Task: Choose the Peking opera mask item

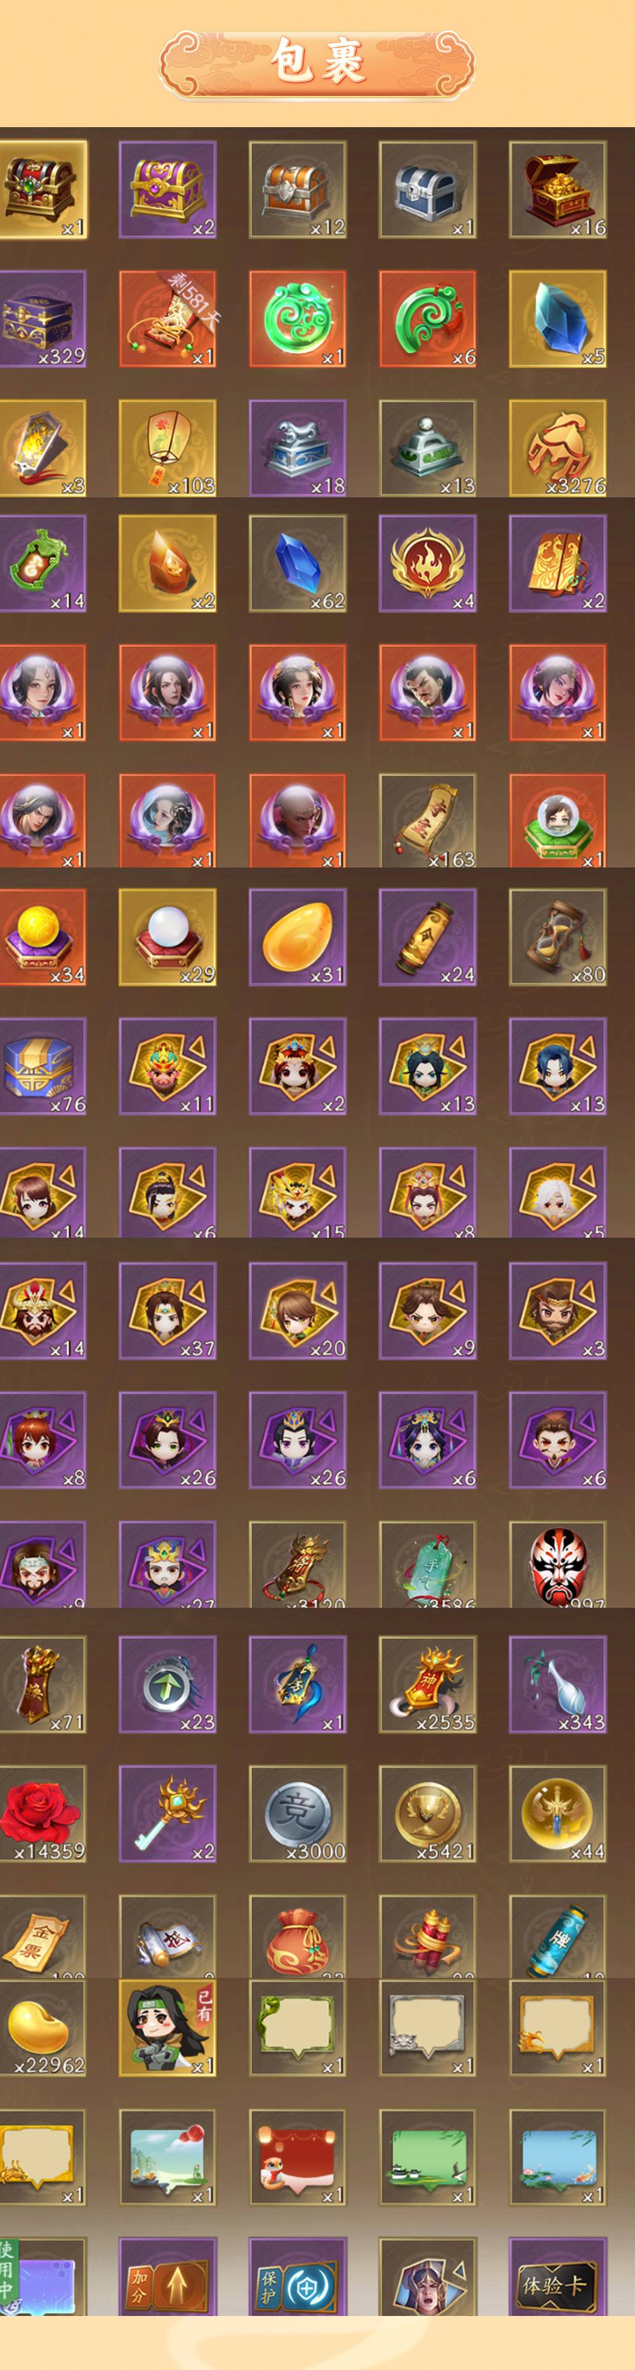Action: [x=558, y=1564]
